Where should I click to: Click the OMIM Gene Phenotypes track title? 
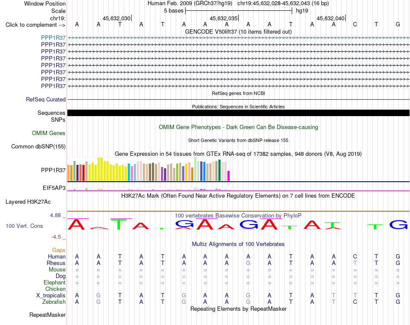[238, 127]
